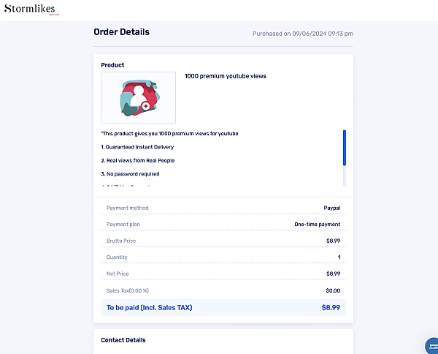Screen dimensions: 438x354
Task: Select the Brutto Price row label
Action: coord(121,241)
